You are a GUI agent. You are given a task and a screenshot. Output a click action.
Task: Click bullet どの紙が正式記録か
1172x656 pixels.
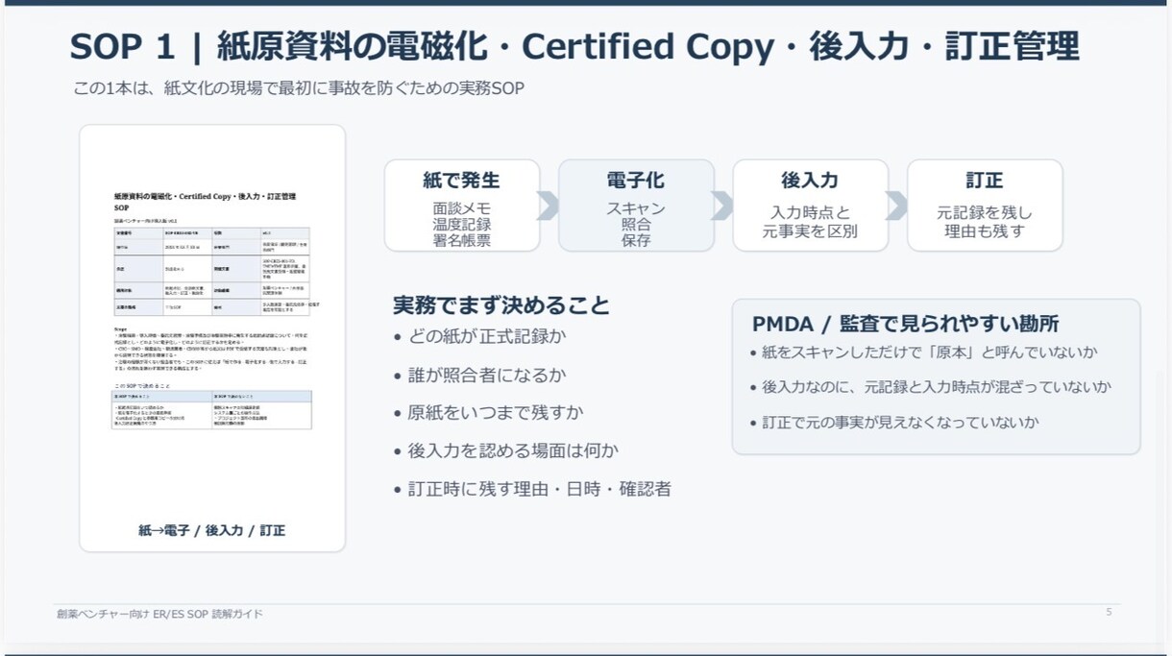pos(489,336)
